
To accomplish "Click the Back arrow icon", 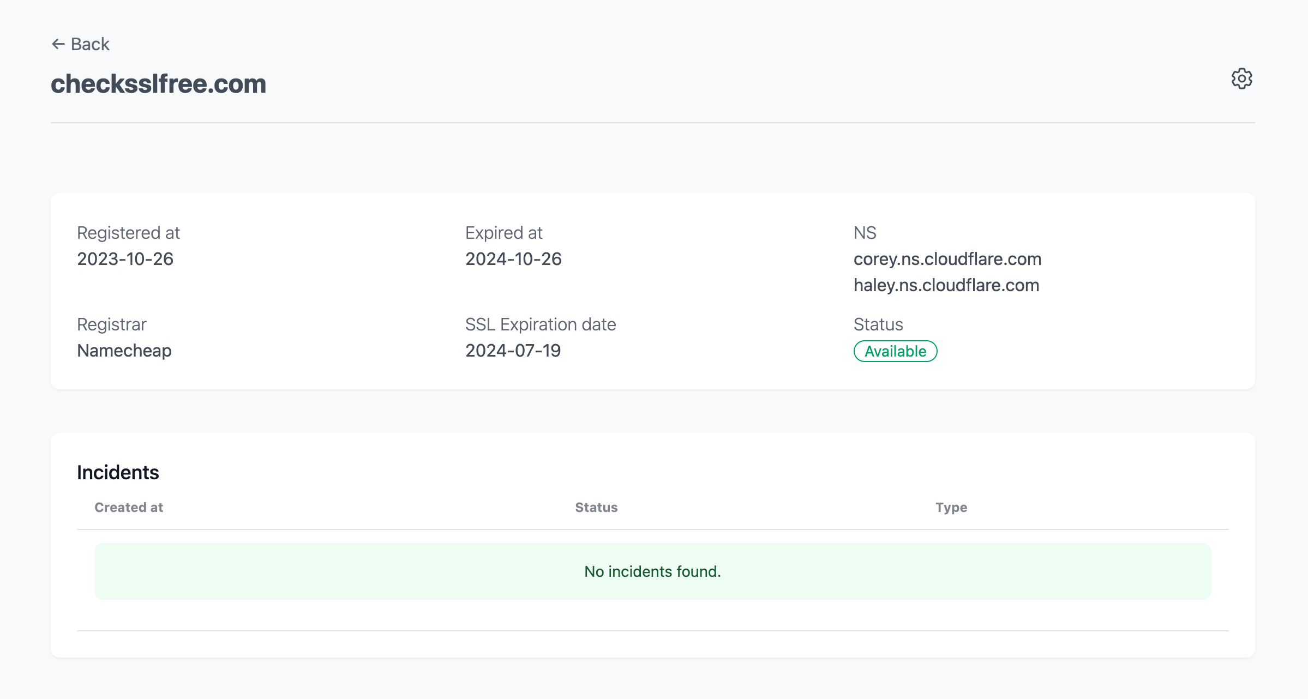I will (58, 44).
